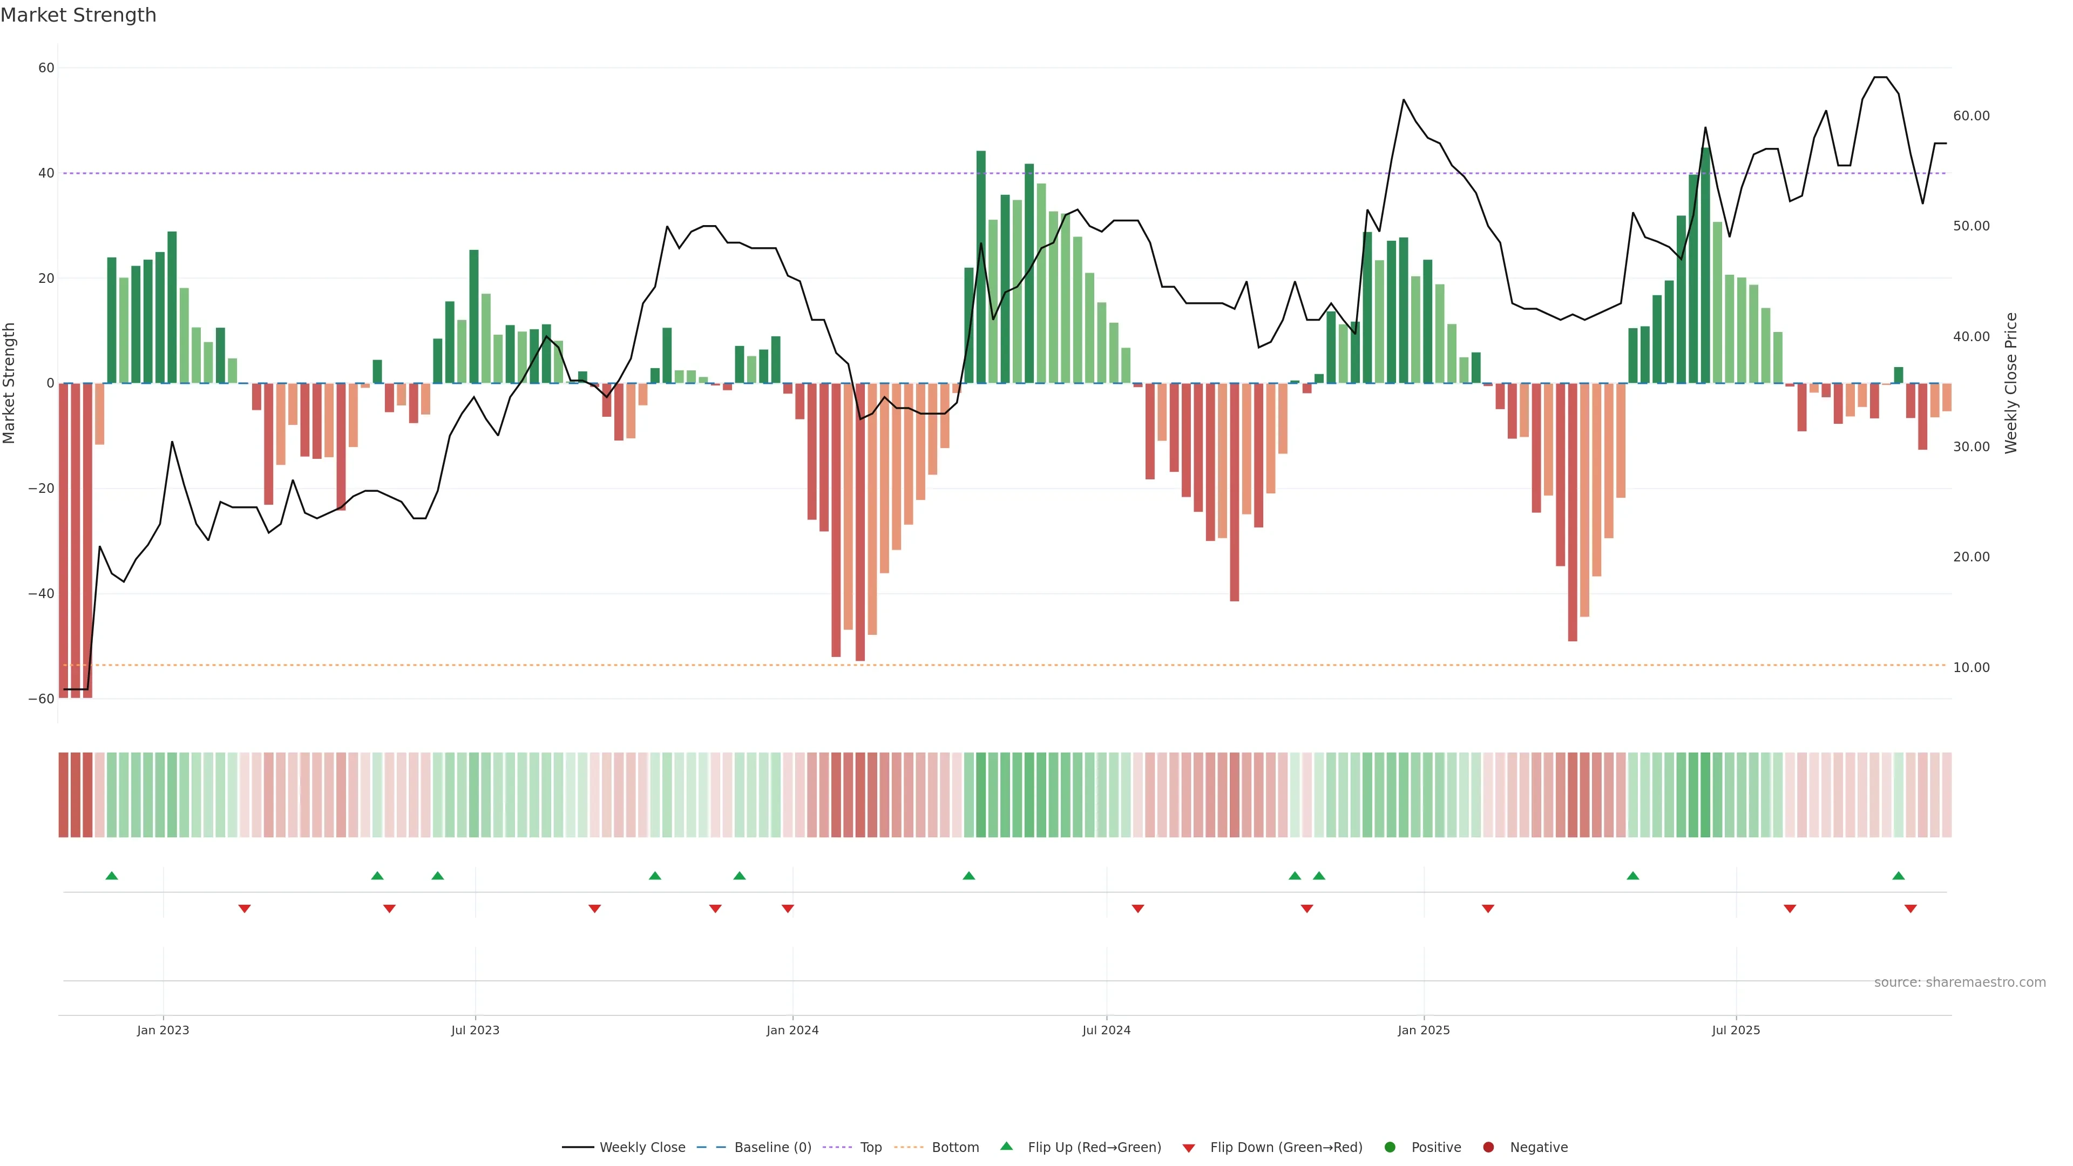Click the Flip Up marker just before Jul 2025
Image resolution: width=2073 pixels, height=1166 pixels.
[1633, 876]
